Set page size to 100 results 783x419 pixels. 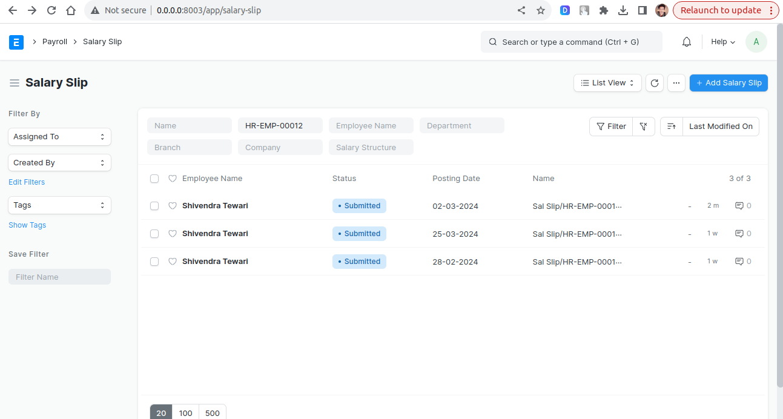[x=185, y=412]
